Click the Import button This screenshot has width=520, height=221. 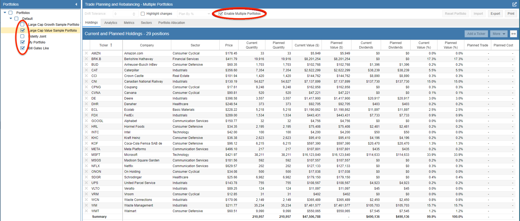point(478,14)
